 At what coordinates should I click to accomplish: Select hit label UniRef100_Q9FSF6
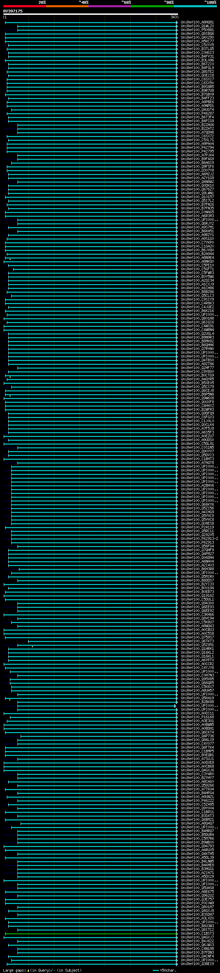[197, 166]
